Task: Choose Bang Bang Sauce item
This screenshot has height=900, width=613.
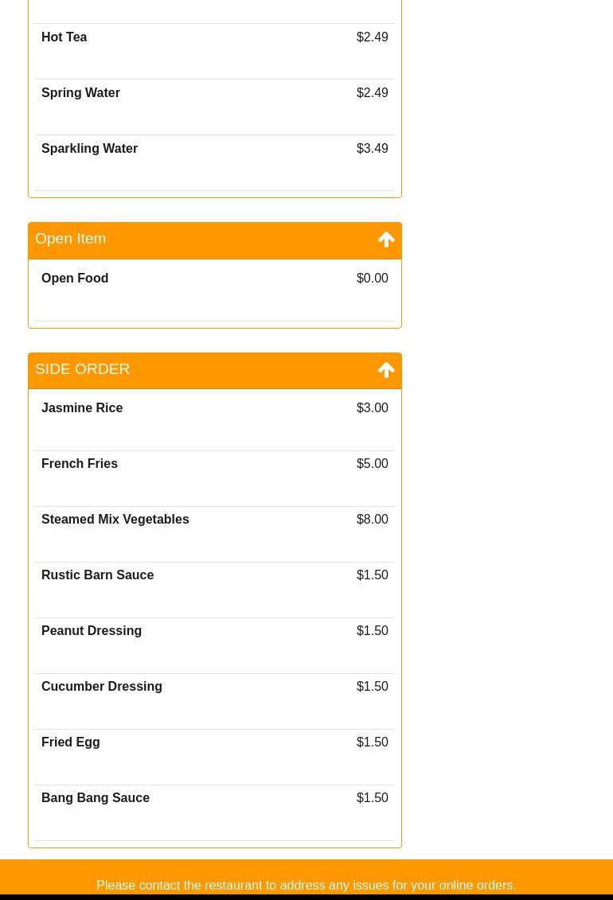Action: click(x=215, y=812)
